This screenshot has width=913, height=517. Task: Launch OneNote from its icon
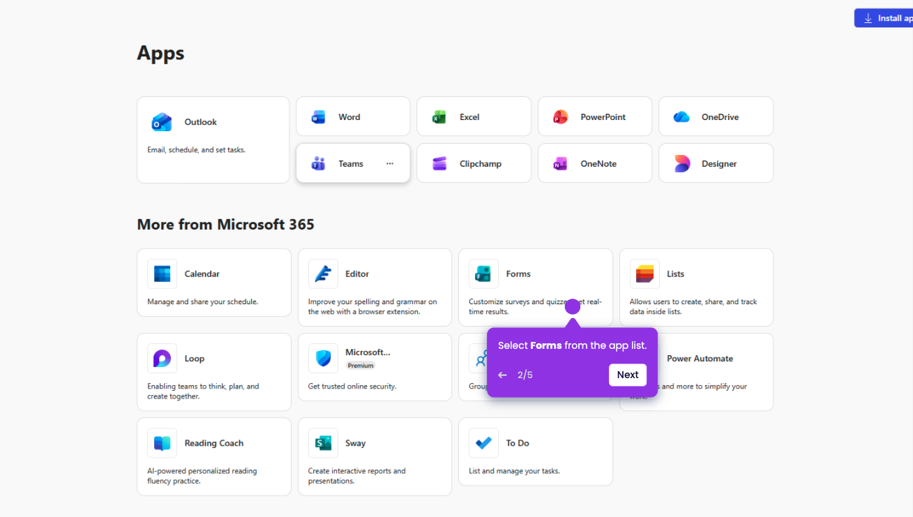[560, 164]
